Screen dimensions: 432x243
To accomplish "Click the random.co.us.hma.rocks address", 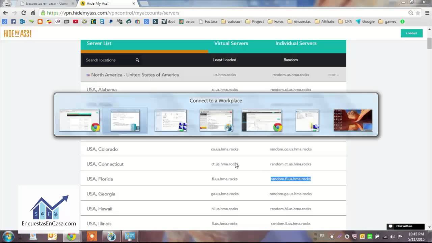I will [x=291, y=149].
